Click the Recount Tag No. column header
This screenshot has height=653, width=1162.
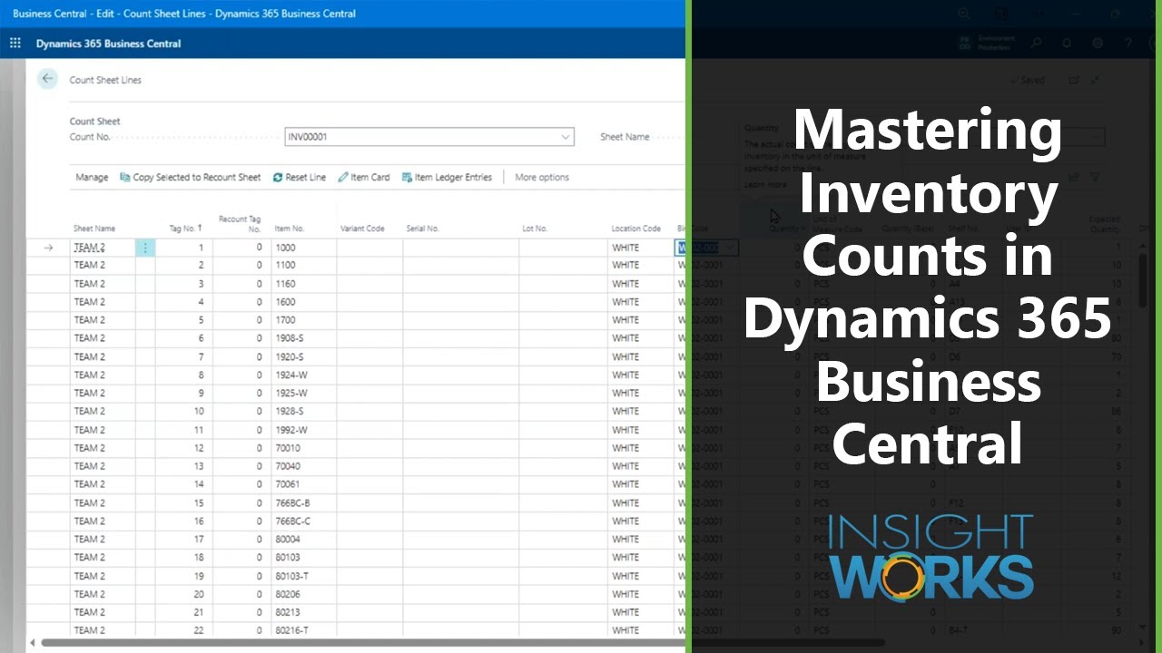pyautogui.click(x=241, y=224)
